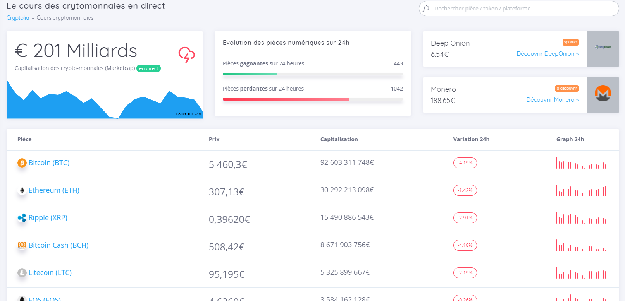Click the Ethereum coin logo
This screenshot has width=625, height=301.
(x=22, y=190)
